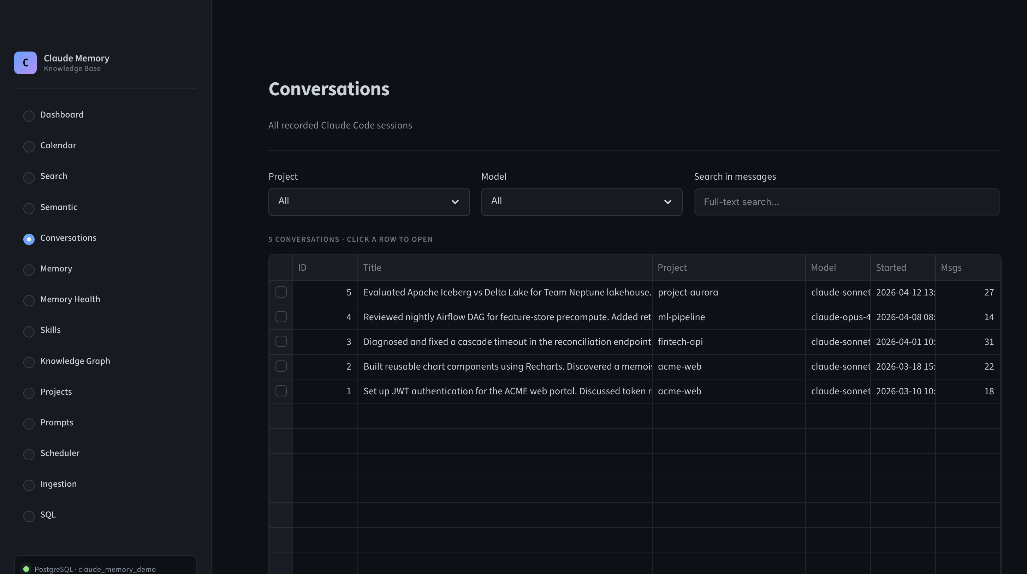Tick checkbox for conversation 5 Apache Iceberg
The height and width of the screenshot is (574, 1027).
tap(281, 292)
